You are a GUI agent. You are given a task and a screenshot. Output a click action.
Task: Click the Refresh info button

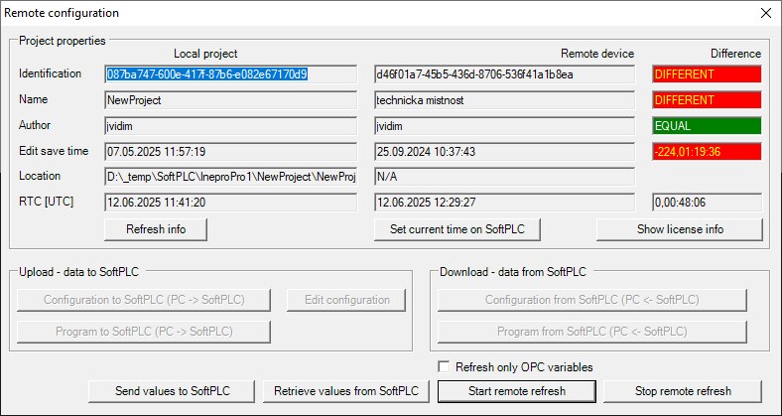(156, 229)
